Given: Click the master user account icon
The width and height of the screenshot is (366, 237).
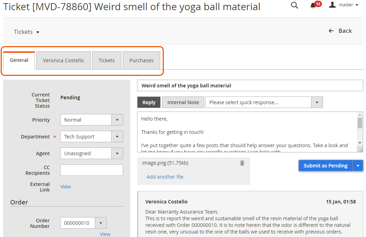Looking at the screenshot, I should pos(332,5).
